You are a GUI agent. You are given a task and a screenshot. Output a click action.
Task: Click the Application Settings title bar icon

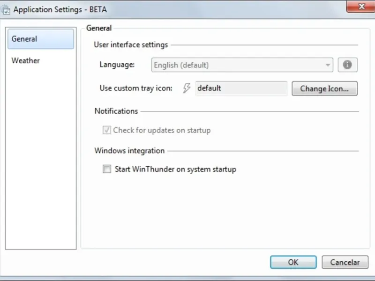coord(6,9)
